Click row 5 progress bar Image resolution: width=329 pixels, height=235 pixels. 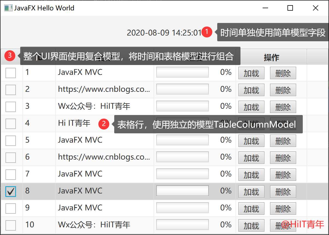[182, 140]
